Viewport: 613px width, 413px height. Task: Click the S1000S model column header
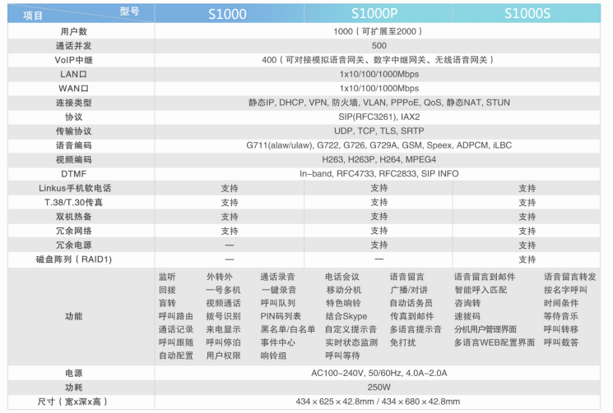tap(527, 12)
